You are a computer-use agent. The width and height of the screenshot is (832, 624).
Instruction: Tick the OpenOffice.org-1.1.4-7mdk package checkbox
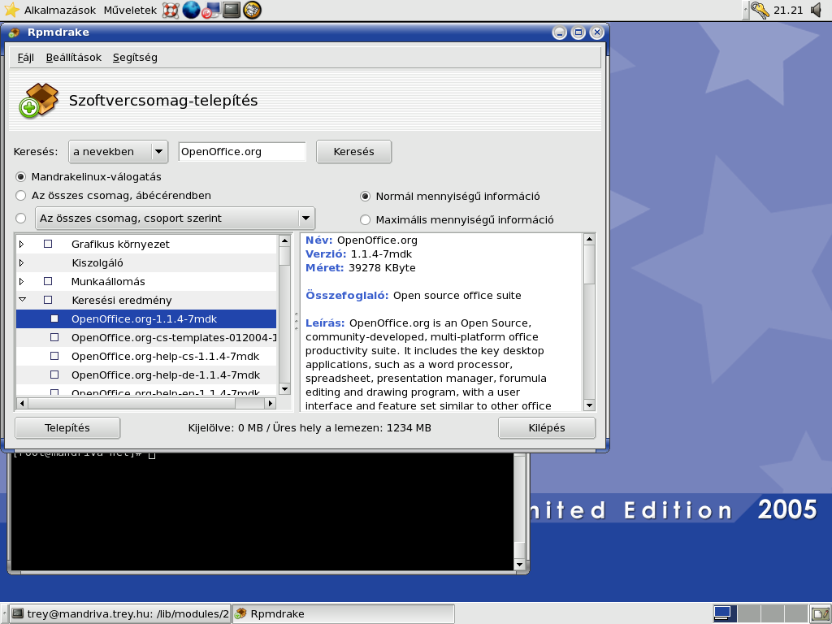click(x=54, y=318)
